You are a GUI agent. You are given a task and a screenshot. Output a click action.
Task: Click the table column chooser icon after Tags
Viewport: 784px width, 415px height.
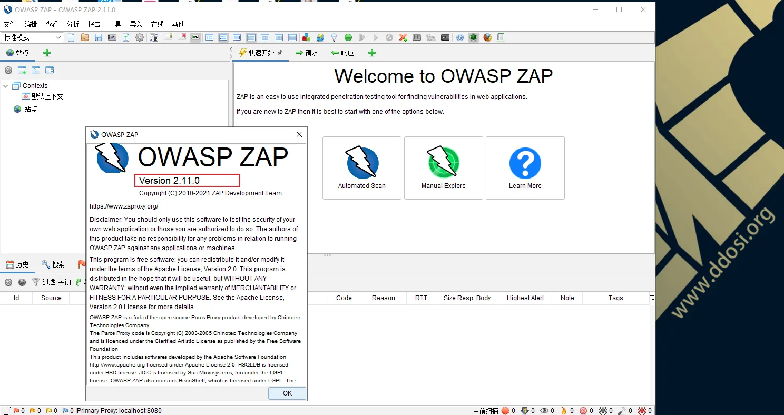[652, 298]
